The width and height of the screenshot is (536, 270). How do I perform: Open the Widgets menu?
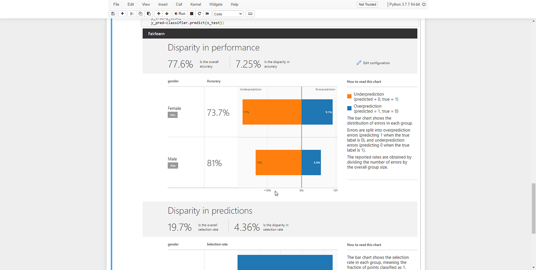tap(216, 4)
